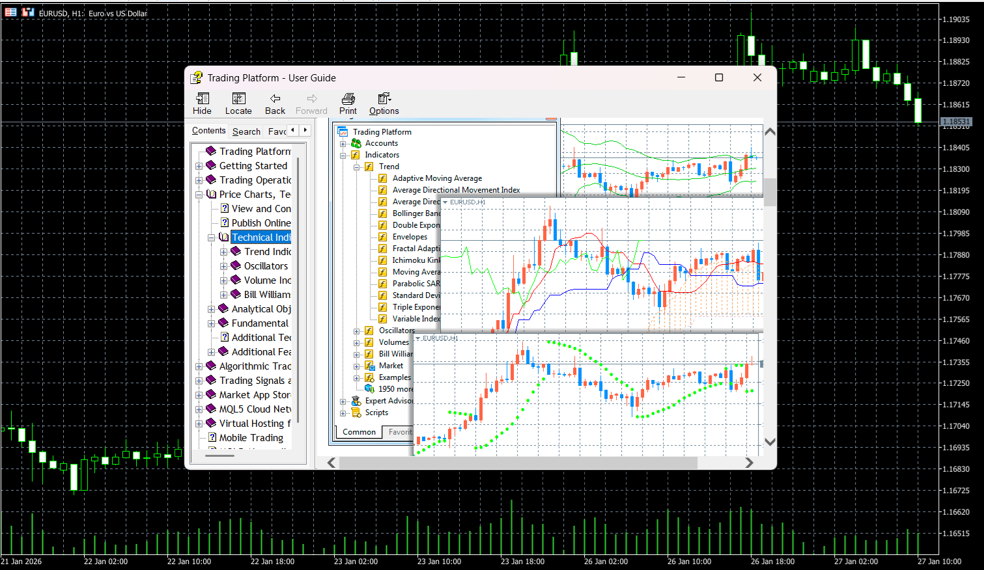Image resolution: width=984 pixels, height=570 pixels.
Task: Open the Virtual Hosting topic
Action: pyautogui.click(x=255, y=424)
